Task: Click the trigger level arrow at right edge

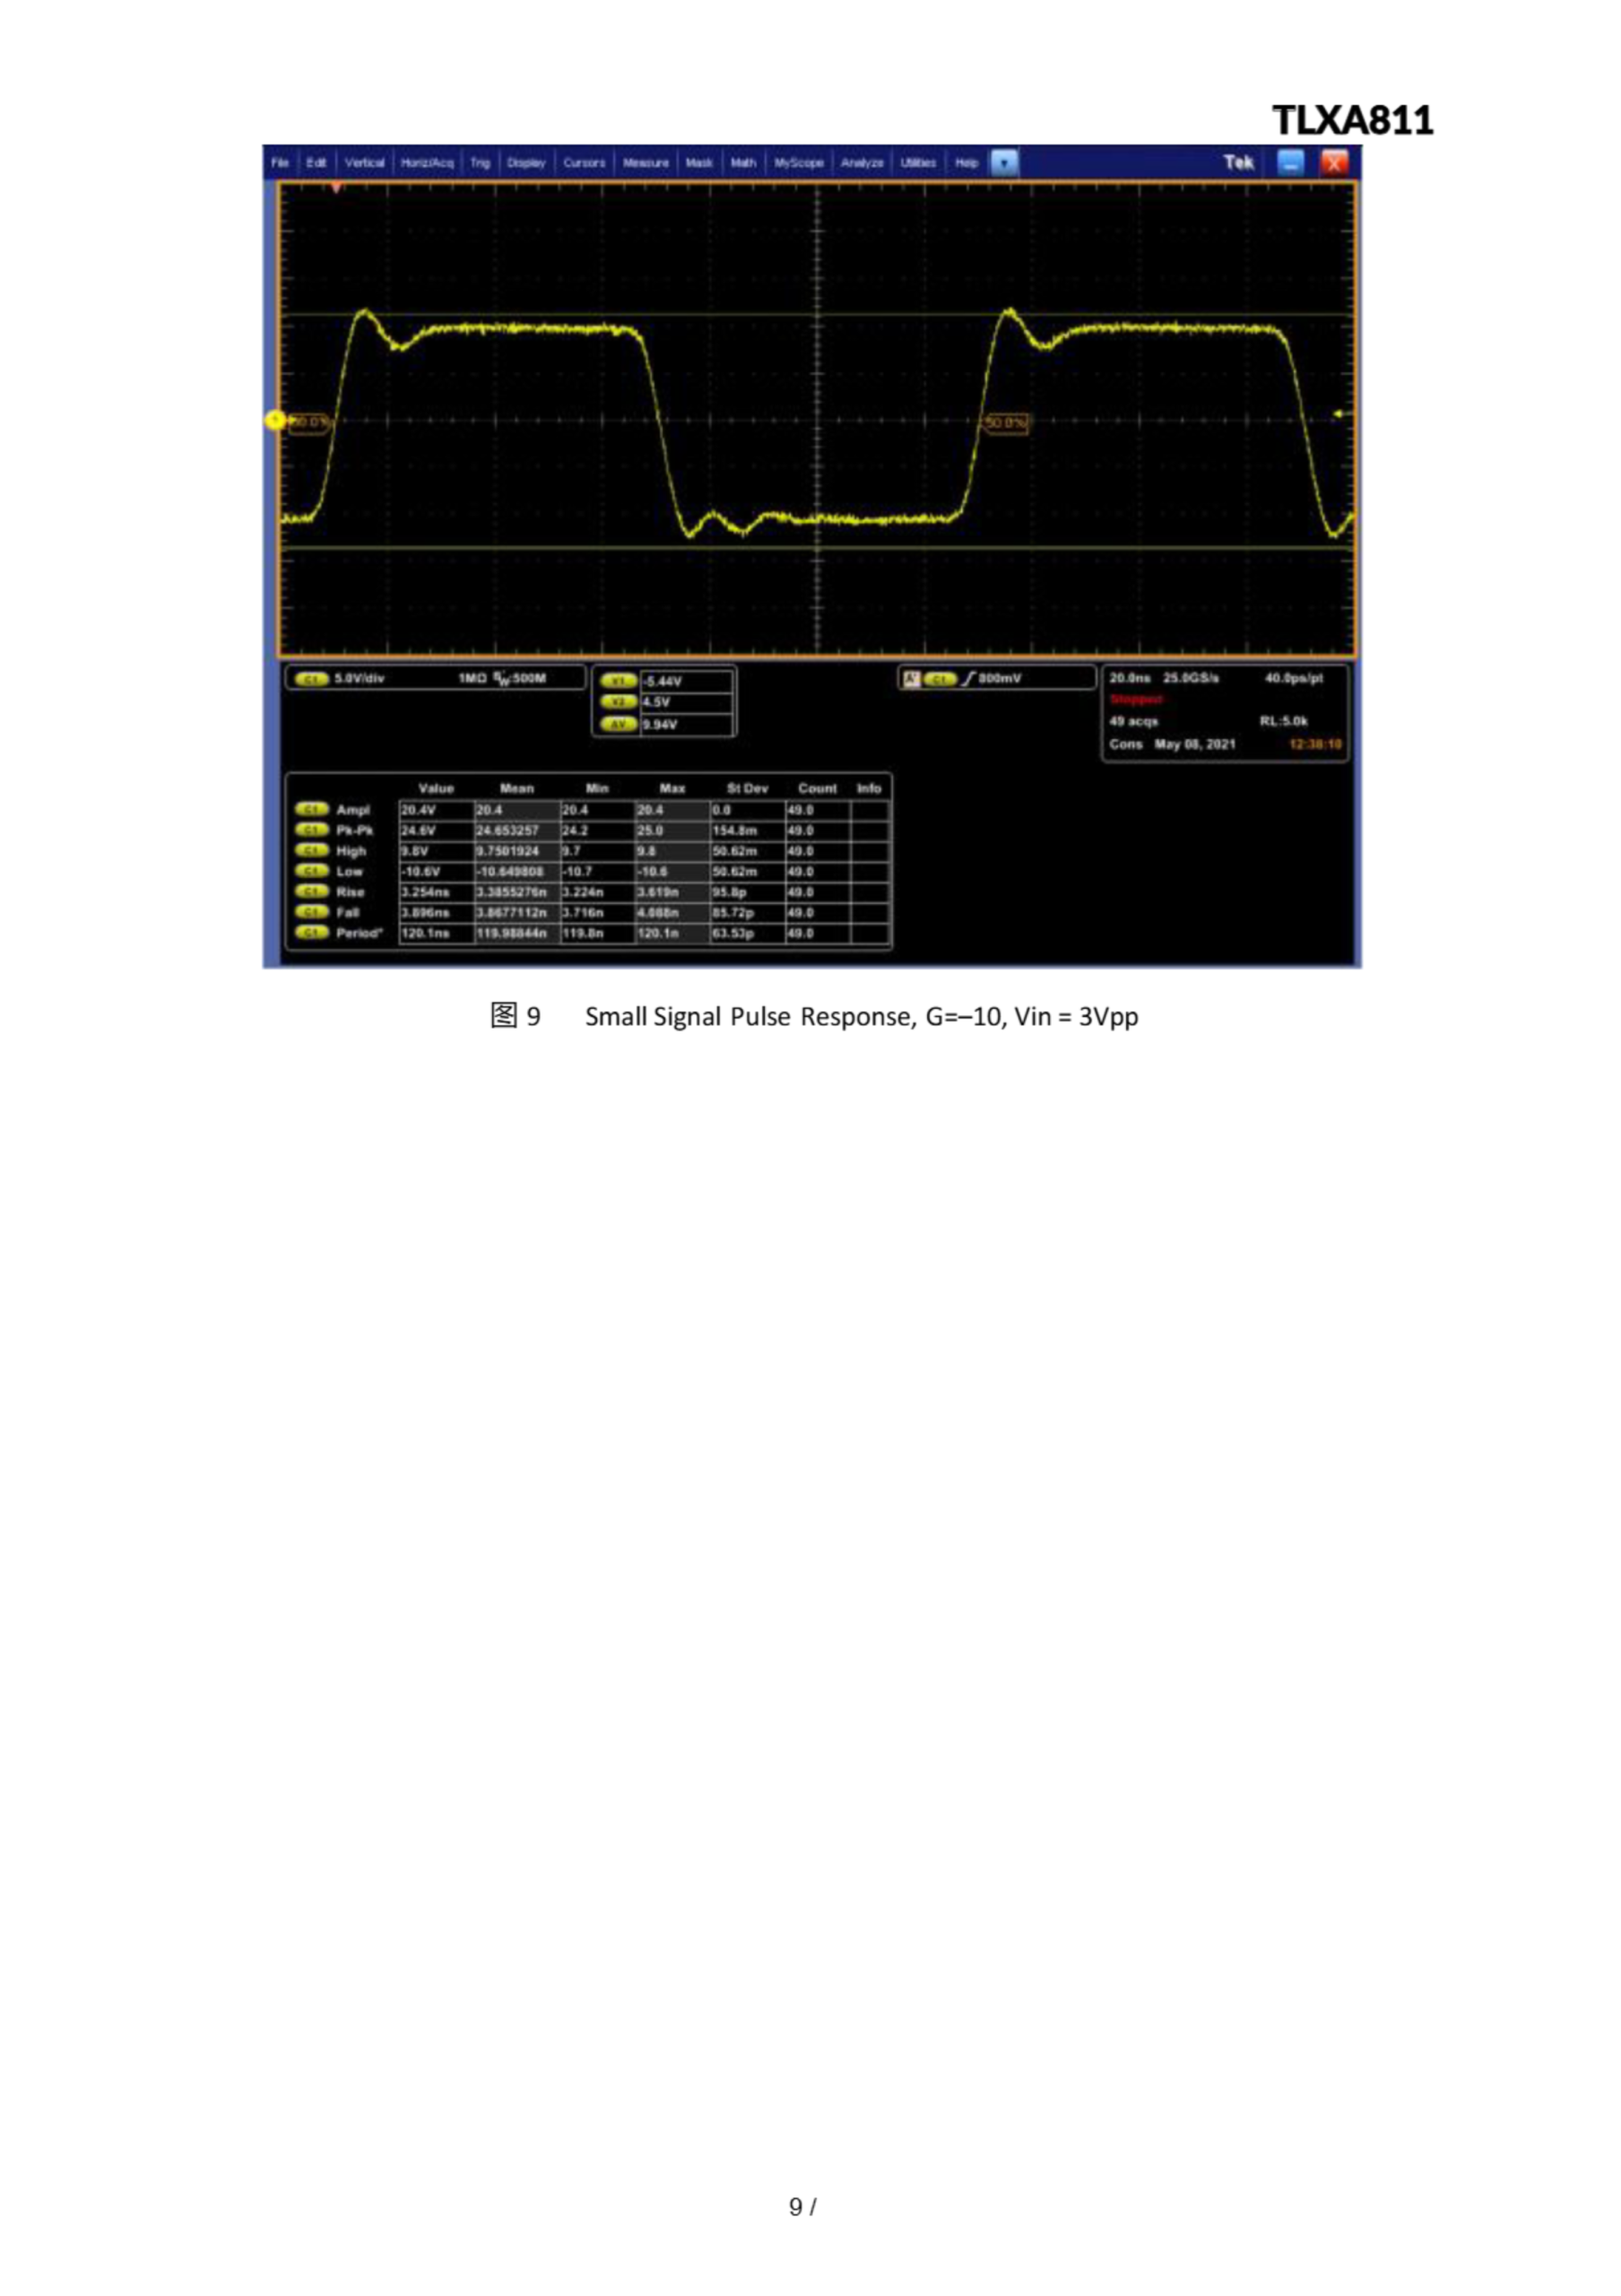Action: tap(1340, 414)
